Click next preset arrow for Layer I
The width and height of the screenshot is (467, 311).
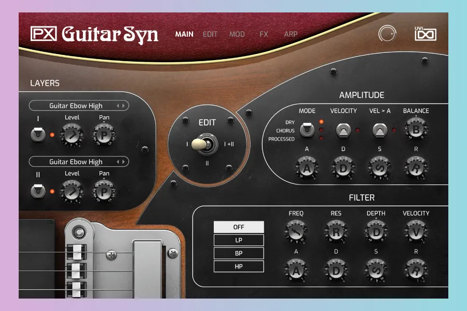(123, 106)
